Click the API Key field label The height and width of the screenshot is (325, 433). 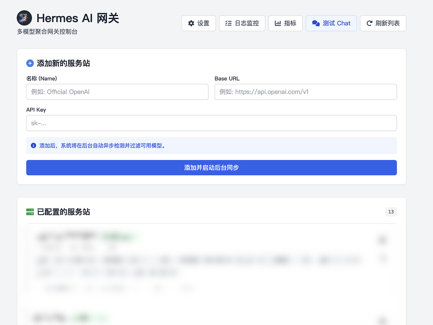36,110
